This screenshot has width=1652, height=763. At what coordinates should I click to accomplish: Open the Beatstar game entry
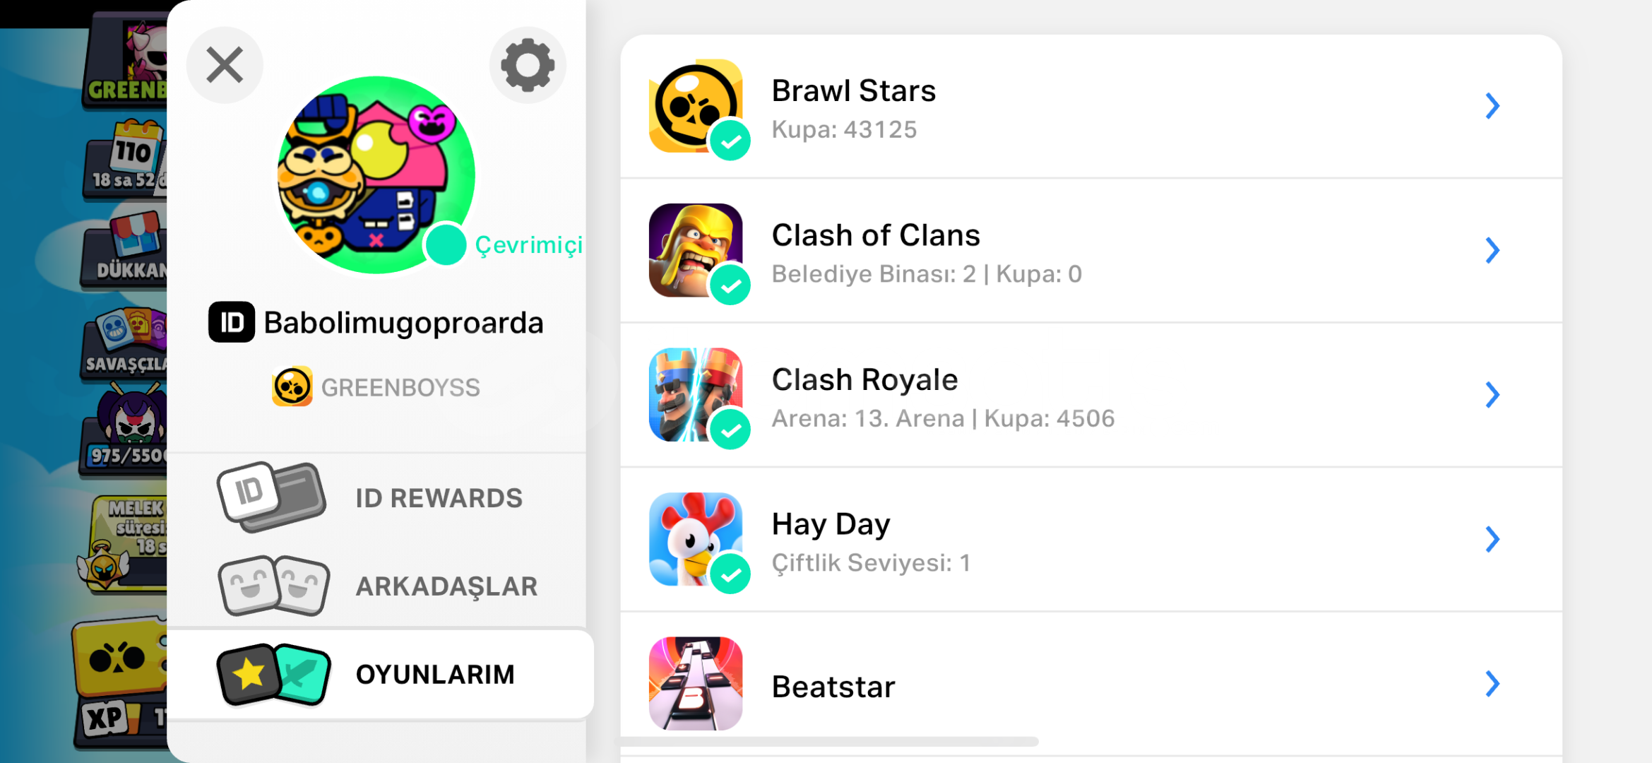pos(1091,684)
